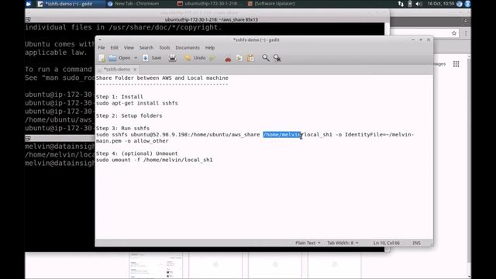Redo the last undone edit
The height and width of the screenshot is (279, 496).
click(x=212, y=58)
